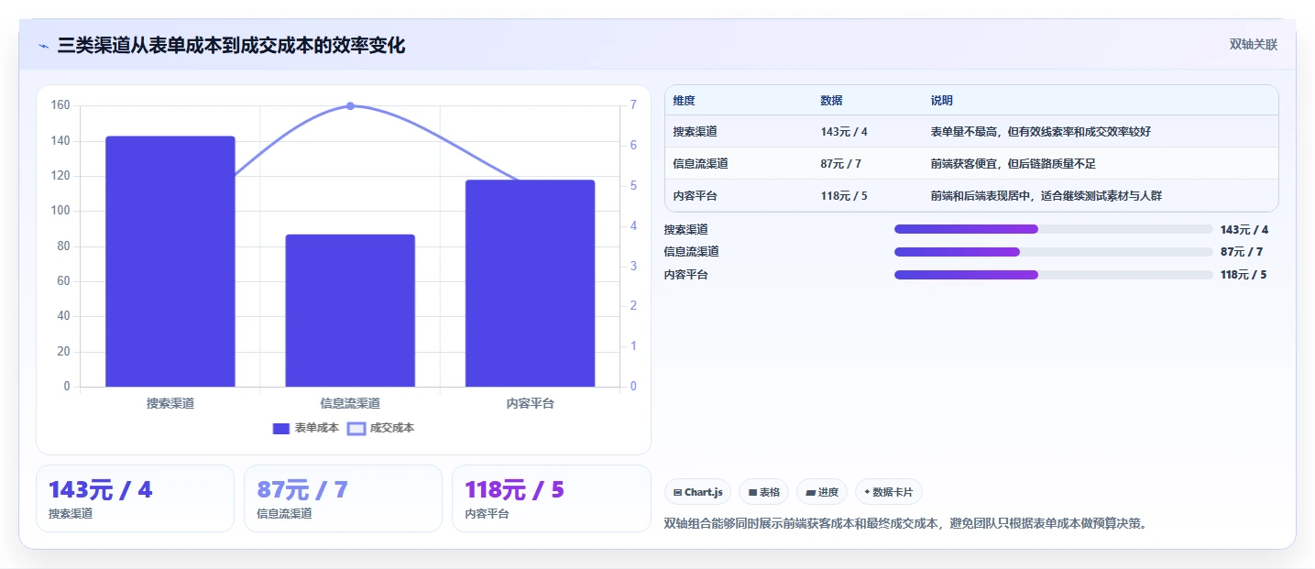Toggle the 成交成本 legend item

tap(381, 428)
